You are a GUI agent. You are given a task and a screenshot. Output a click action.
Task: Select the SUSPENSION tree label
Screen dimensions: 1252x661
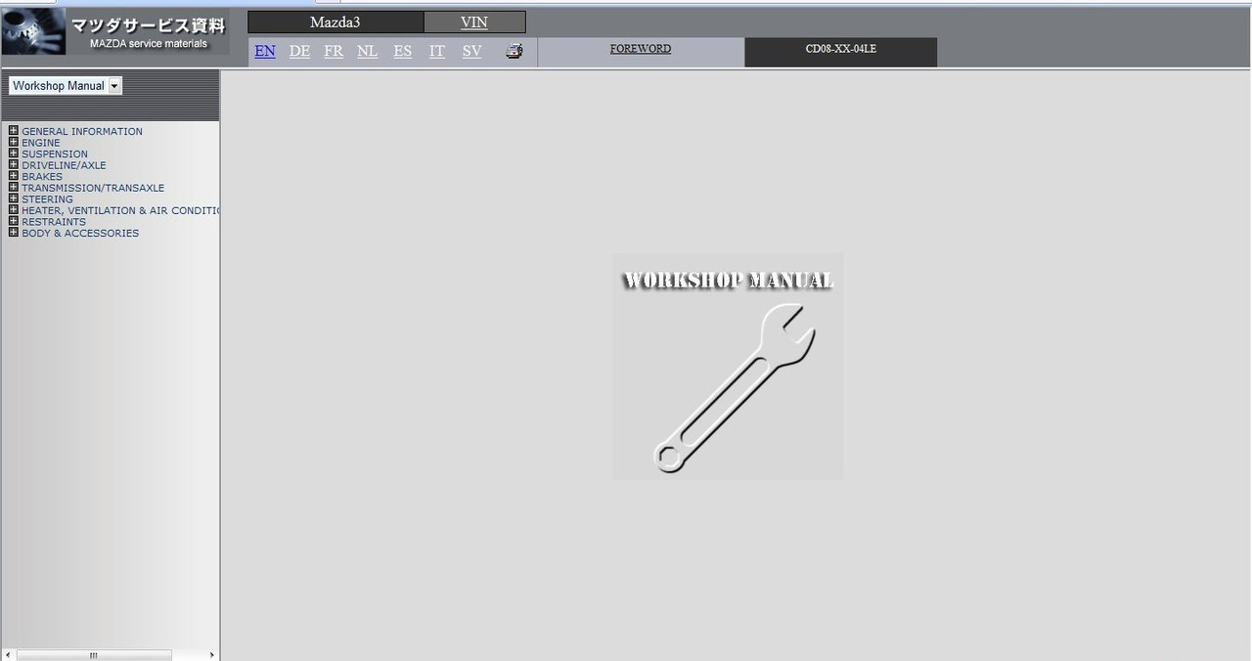click(55, 154)
